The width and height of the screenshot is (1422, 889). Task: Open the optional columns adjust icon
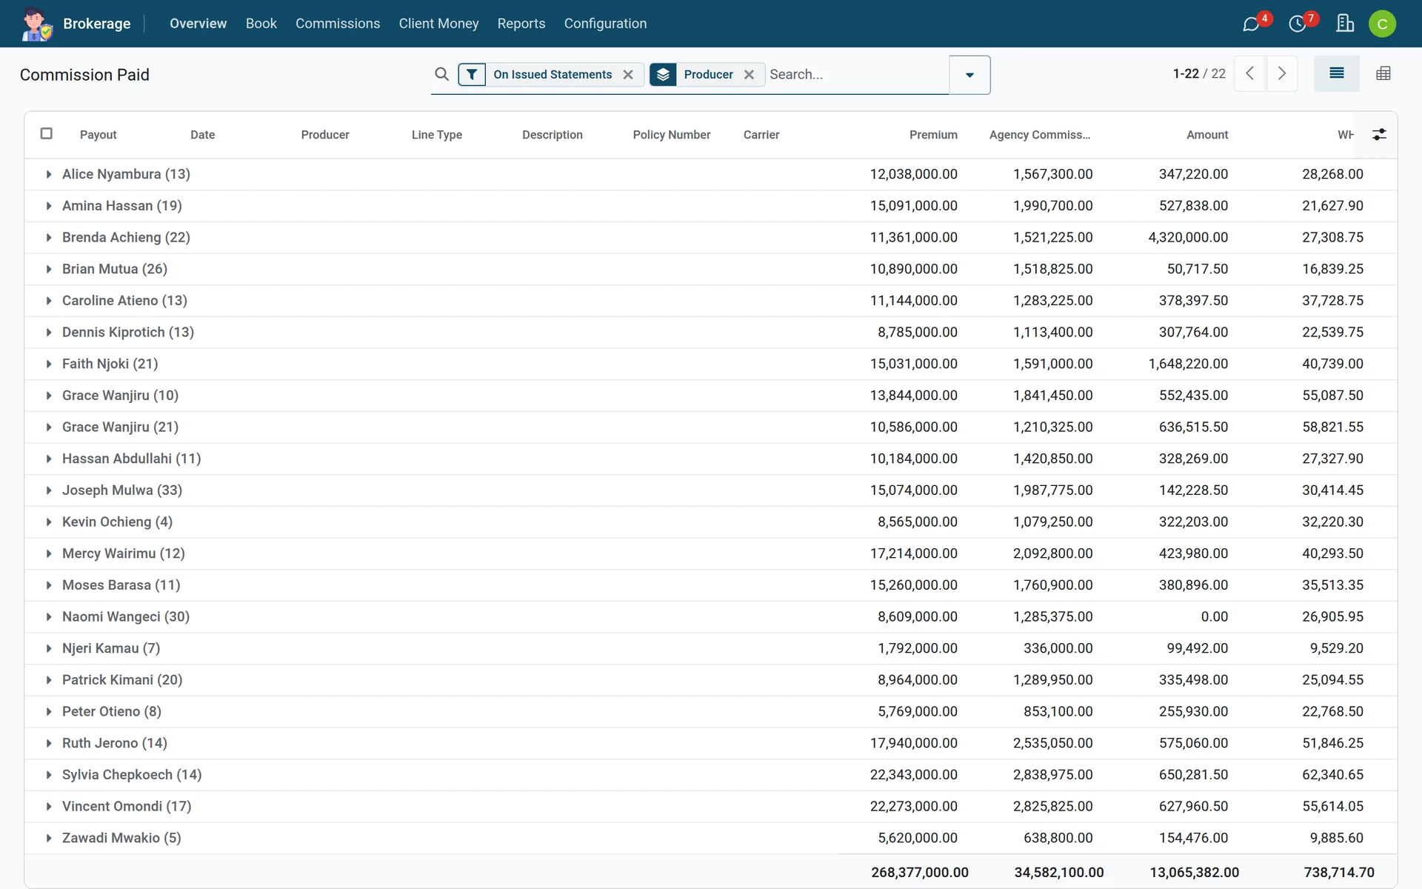1379,135
